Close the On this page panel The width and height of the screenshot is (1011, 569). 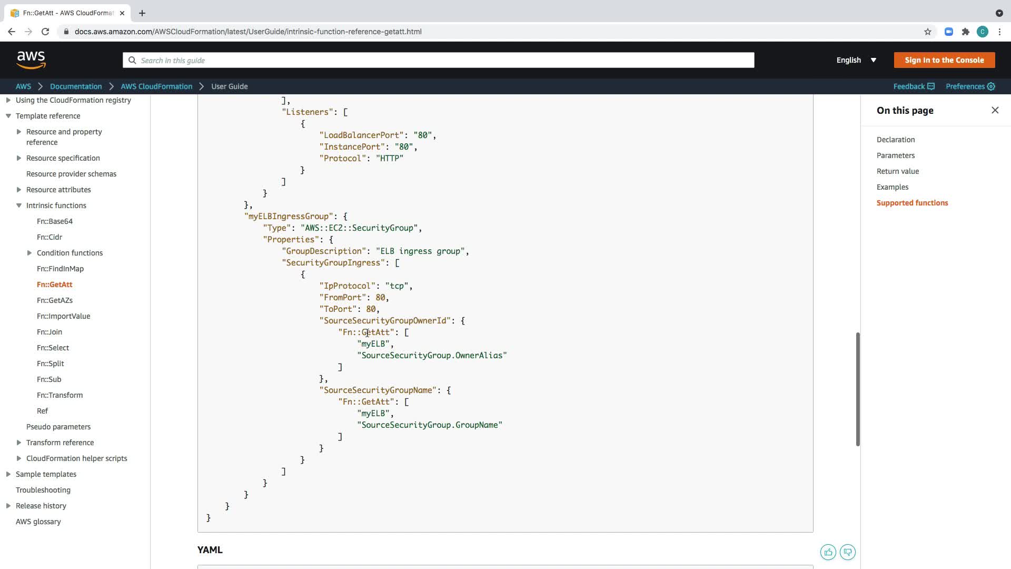(995, 110)
